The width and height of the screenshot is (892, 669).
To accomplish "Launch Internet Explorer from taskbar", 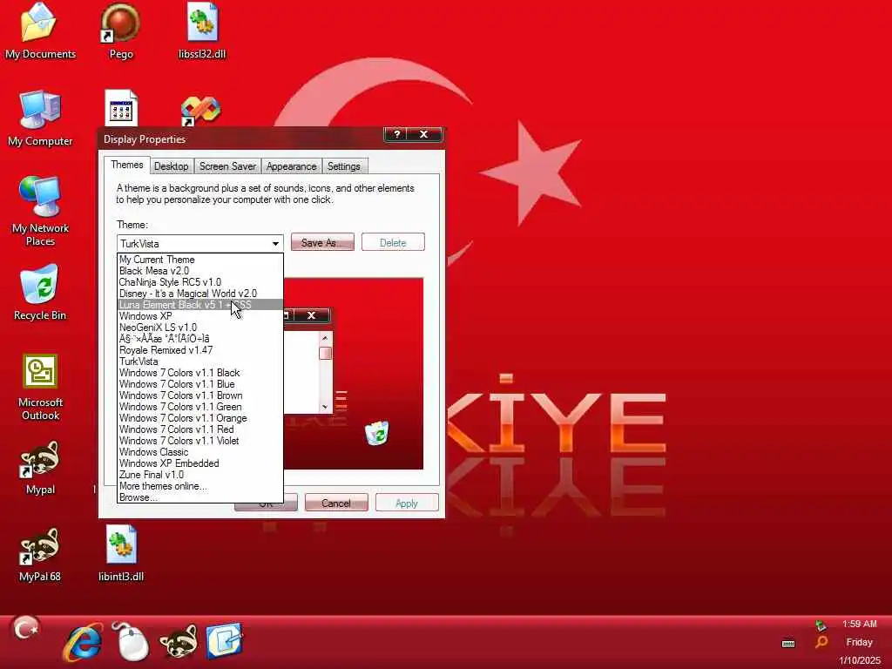I will (84, 642).
